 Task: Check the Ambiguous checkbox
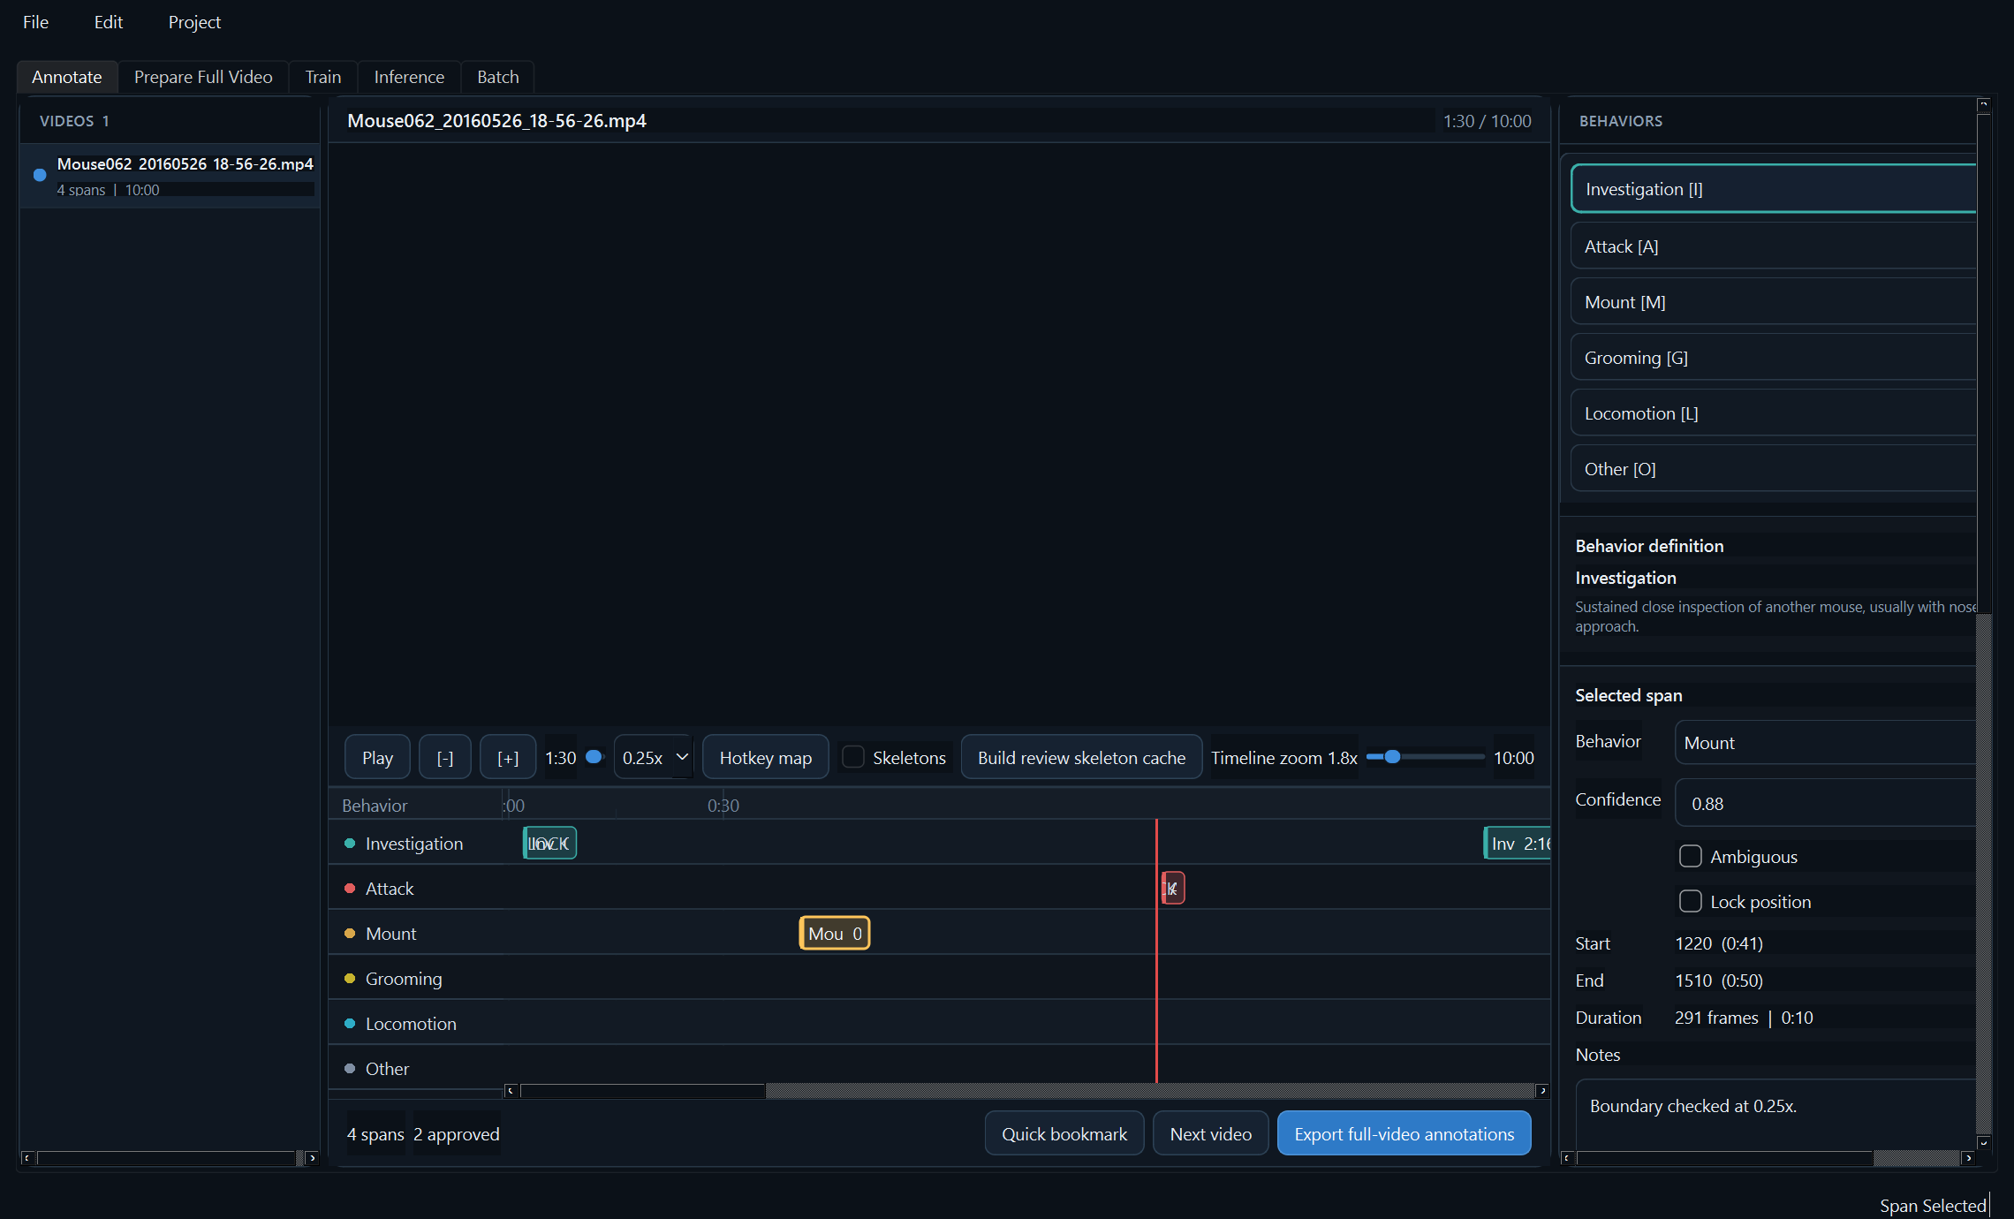(1690, 856)
